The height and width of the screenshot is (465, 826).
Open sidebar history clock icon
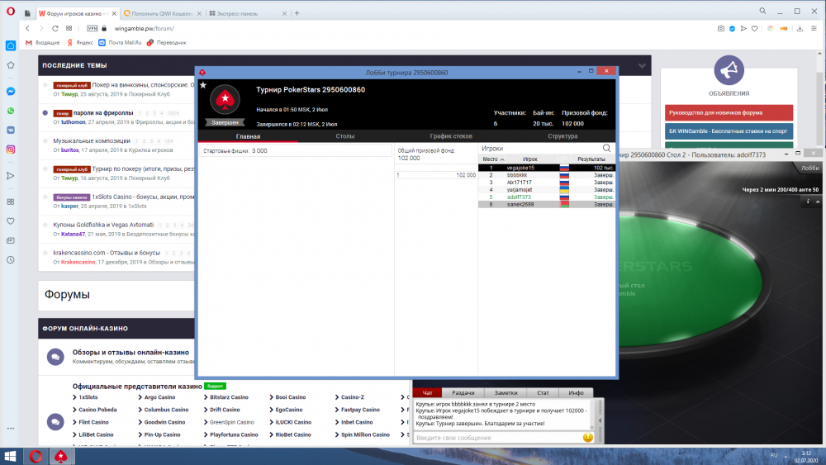(11, 260)
